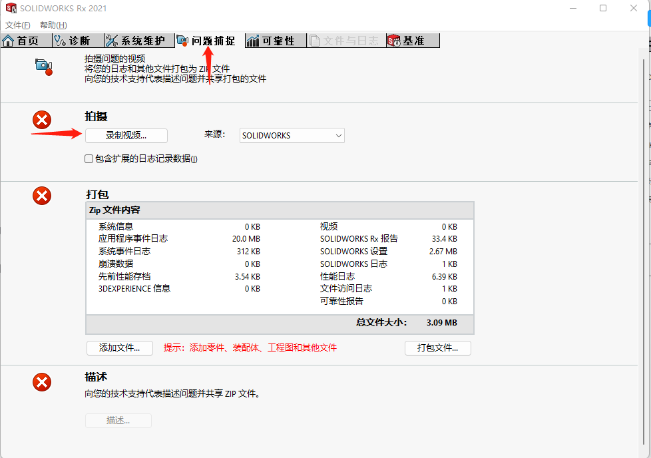
Task: Expand the 来源 SOLIDWORKS dropdown
Action: coord(292,136)
